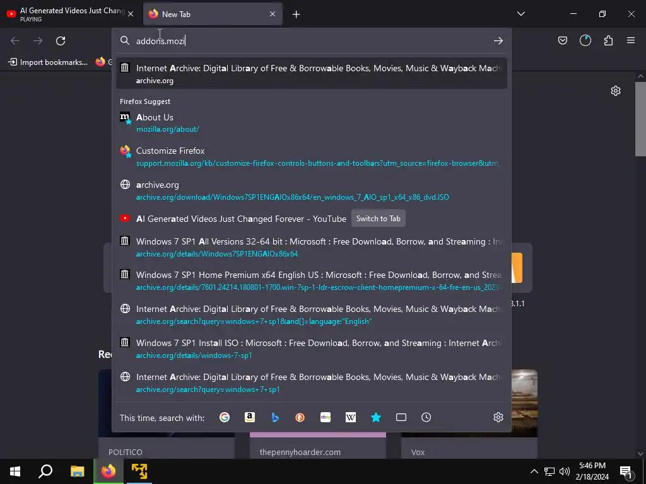This screenshot has width=646, height=484.
Task: Open the Windows Start menu
Action: point(15,471)
